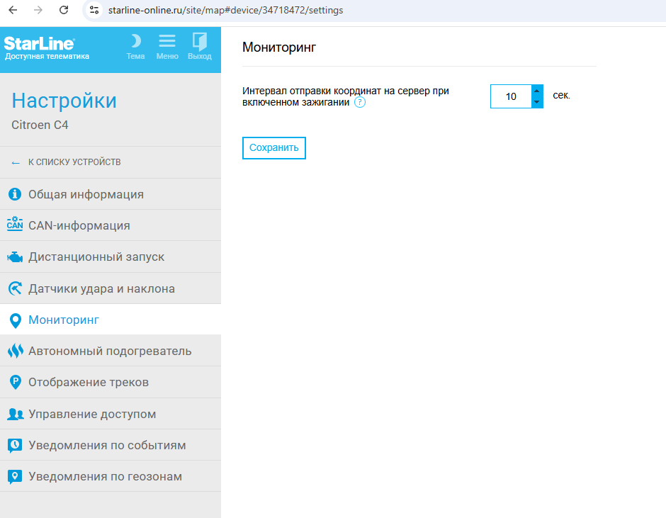Viewport: 666px width, 518px height.
Task: Click the info icon beside Общая информация
Action: pos(15,193)
